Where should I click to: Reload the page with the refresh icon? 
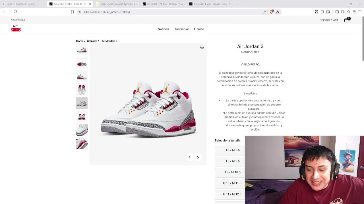click(x=16, y=12)
